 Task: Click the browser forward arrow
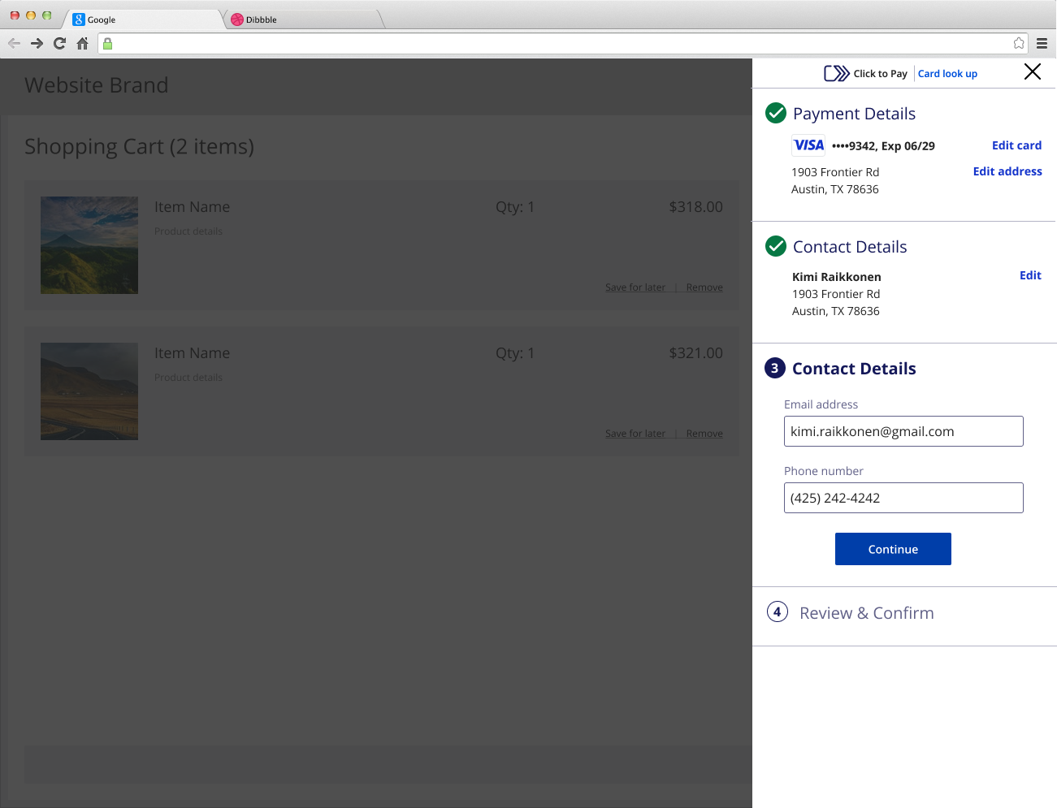[37, 44]
